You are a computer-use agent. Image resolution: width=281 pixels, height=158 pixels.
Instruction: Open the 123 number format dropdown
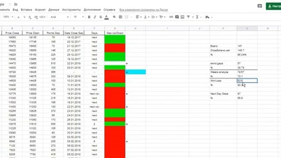click(42, 17)
